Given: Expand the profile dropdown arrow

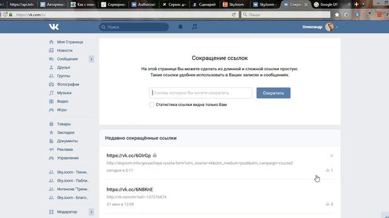Looking at the screenshot, I should point(337,27).
